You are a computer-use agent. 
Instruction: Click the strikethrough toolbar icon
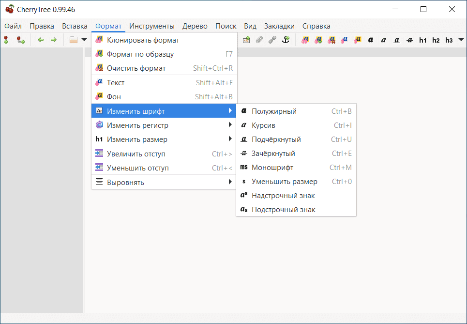(410, 40)
